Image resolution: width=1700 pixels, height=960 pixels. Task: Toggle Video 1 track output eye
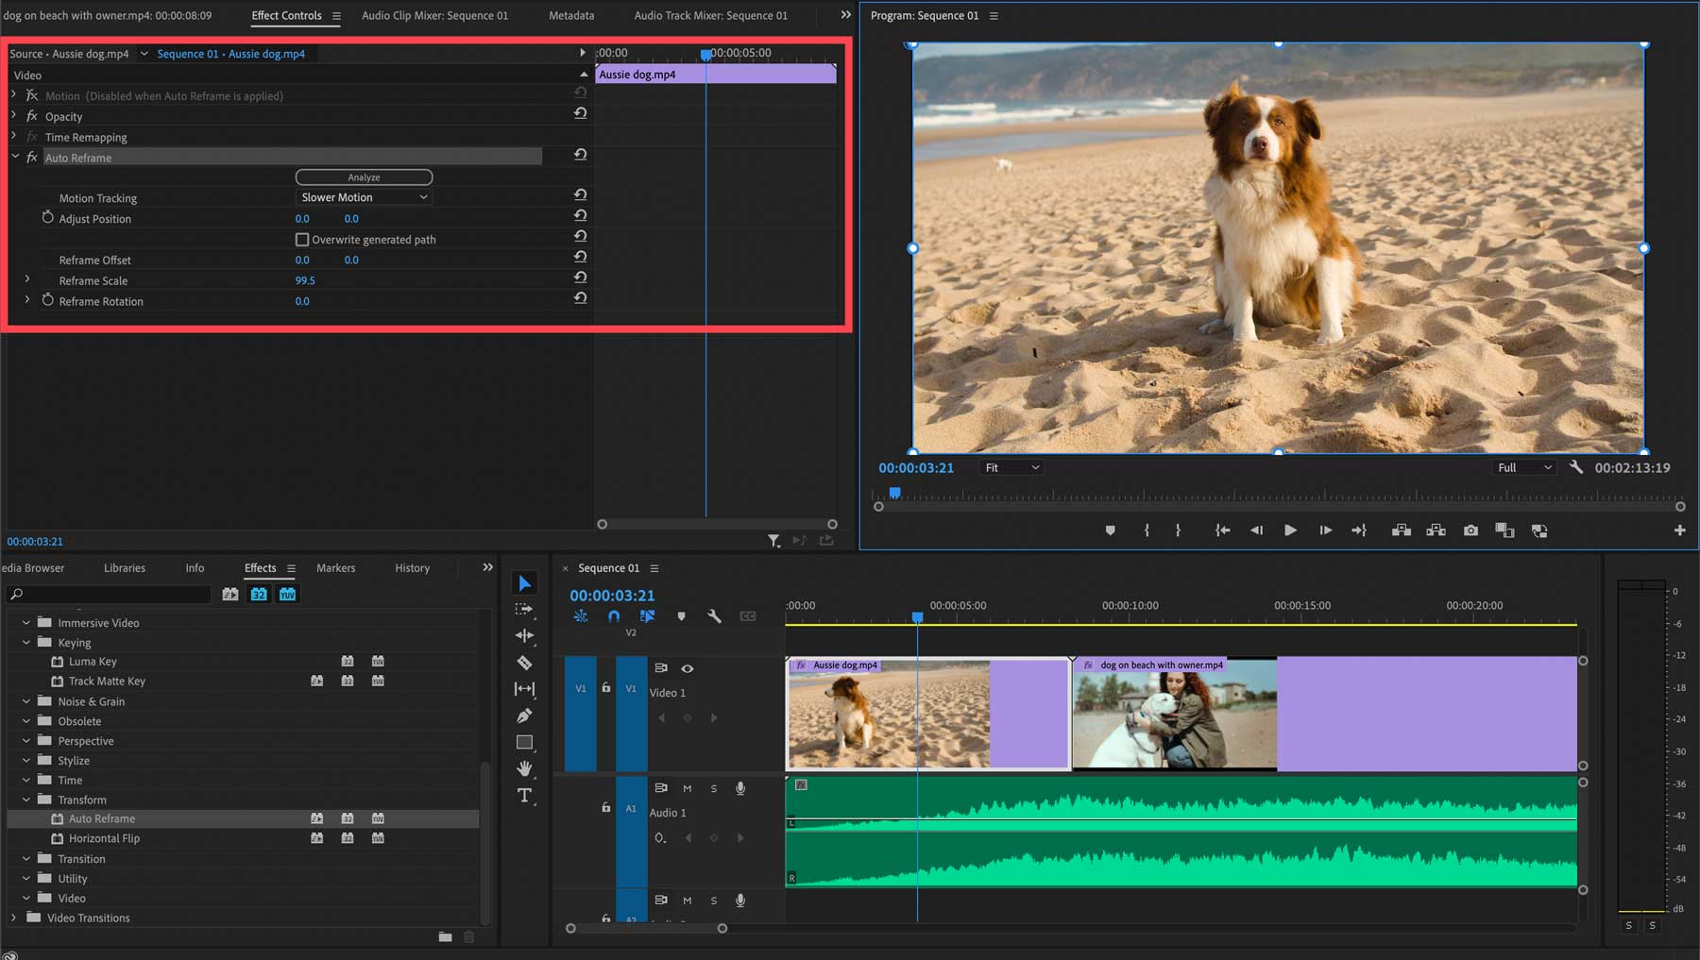pos(688,668)
